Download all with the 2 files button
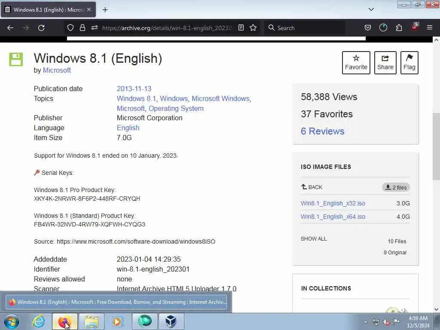 396,187
